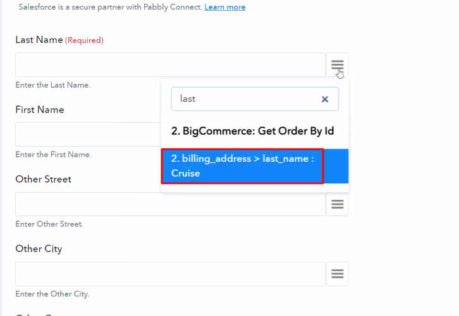Click the 'Last Name' field label

39,40
